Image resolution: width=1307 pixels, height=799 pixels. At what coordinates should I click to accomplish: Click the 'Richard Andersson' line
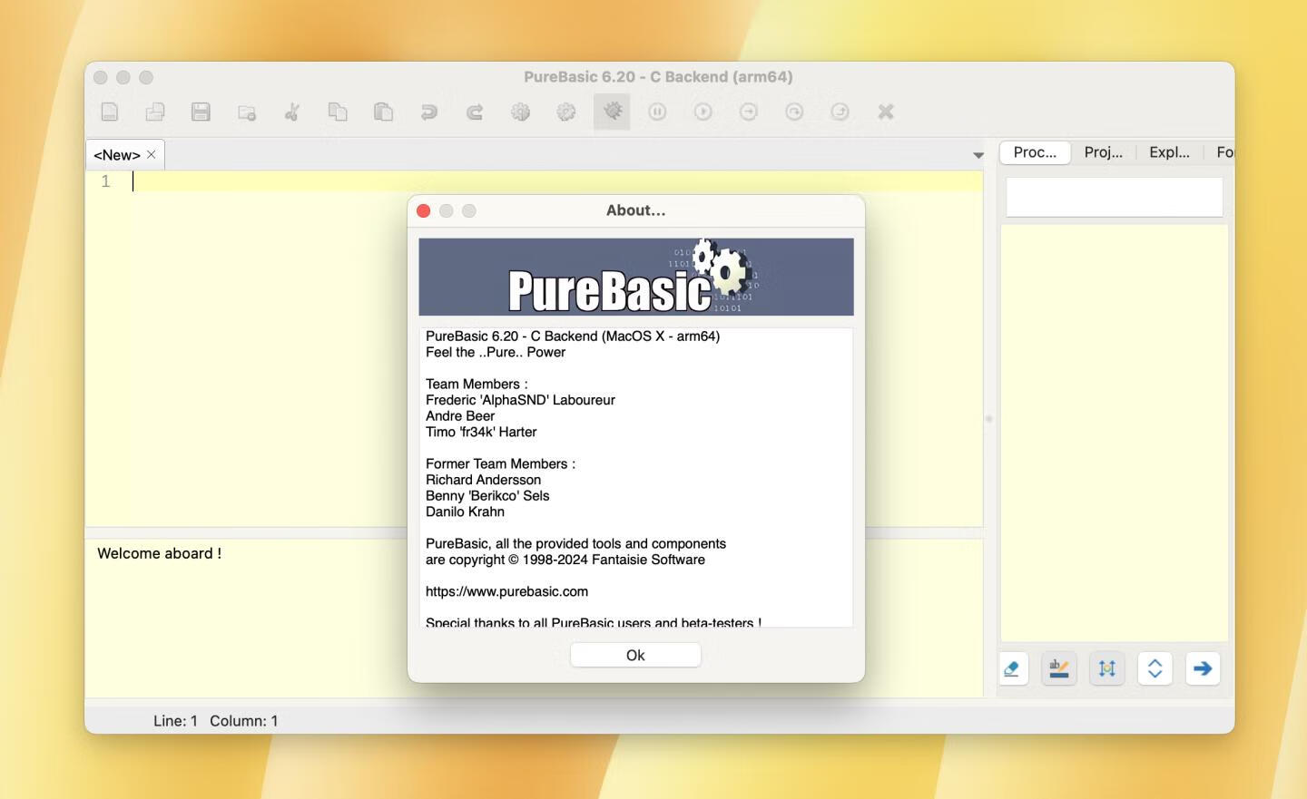pyautogui.click(x=483, y=480)
